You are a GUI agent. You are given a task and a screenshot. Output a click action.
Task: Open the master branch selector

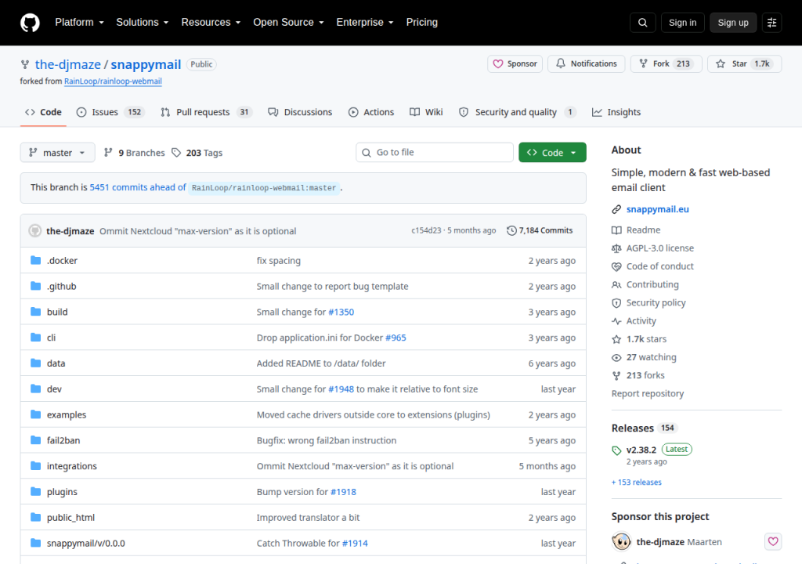click(57, 153)
